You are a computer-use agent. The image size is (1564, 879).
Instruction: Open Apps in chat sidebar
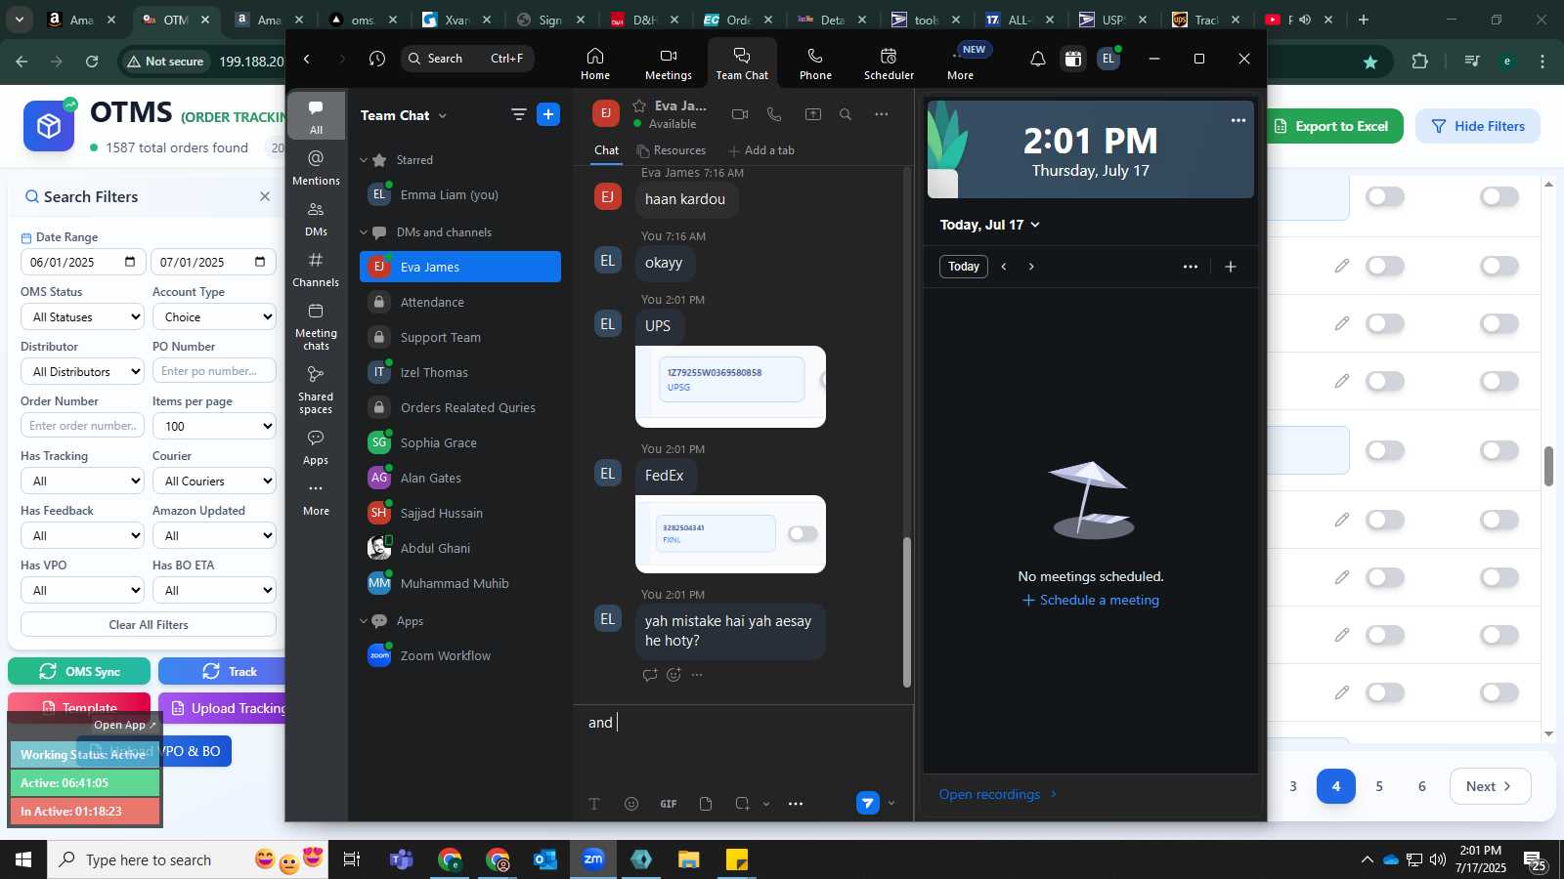(316, 446)
